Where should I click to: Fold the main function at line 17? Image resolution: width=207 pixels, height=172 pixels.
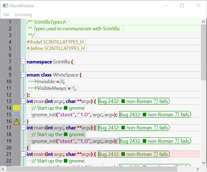(x=23, y=128)
